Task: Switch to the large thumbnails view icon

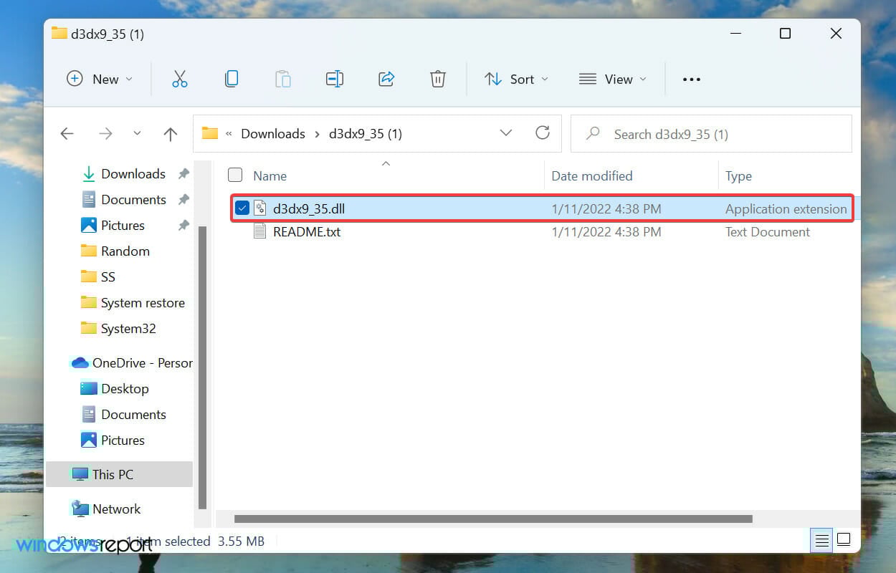Action: tap(844, 539)
